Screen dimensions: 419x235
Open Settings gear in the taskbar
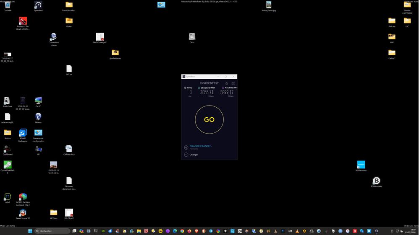89,231
